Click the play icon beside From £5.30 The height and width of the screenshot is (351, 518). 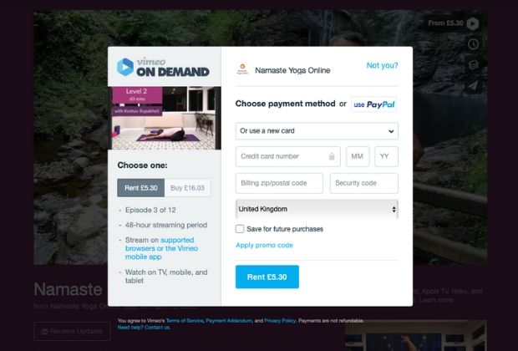click(473, 23)
